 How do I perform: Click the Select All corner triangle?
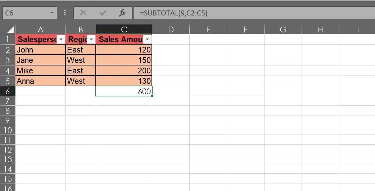11,29
